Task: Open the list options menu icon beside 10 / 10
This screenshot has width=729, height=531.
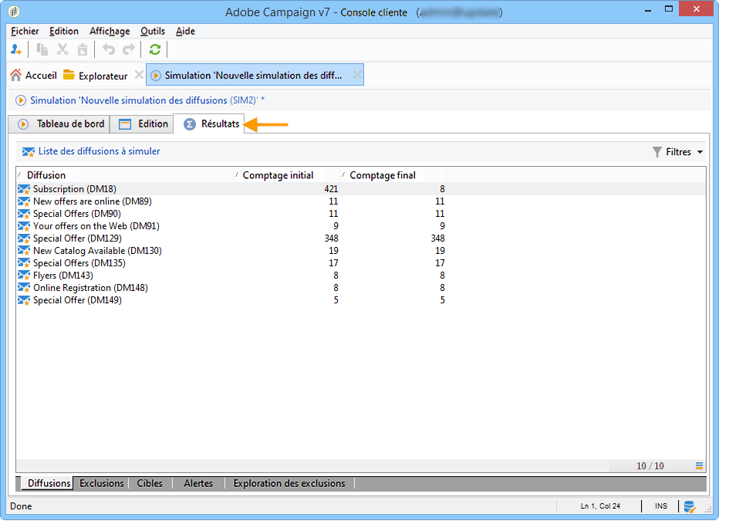Action: coord(699,465)
